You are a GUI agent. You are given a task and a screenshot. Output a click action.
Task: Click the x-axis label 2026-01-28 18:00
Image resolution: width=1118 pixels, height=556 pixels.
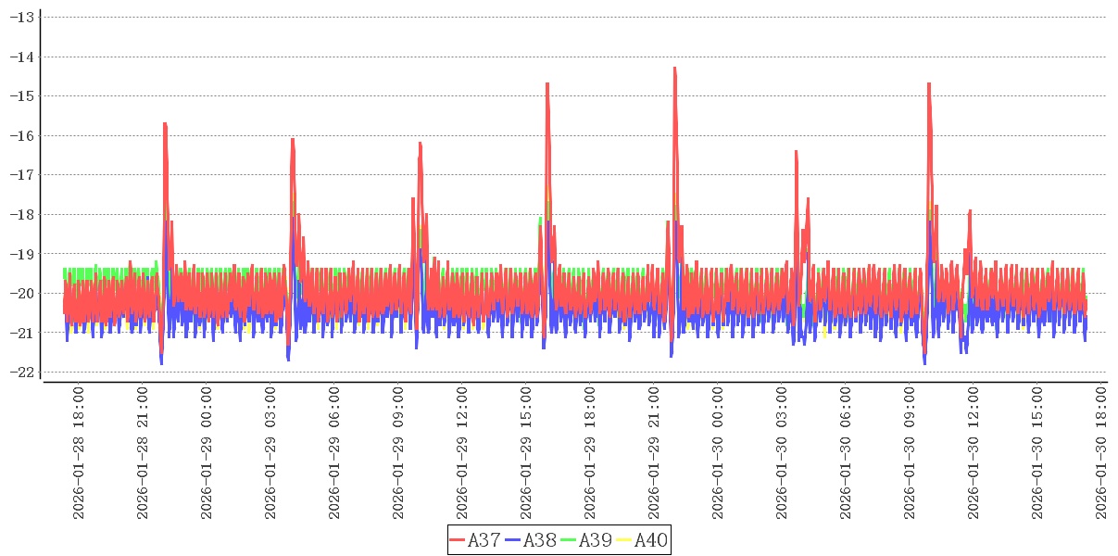click(78, 453)
